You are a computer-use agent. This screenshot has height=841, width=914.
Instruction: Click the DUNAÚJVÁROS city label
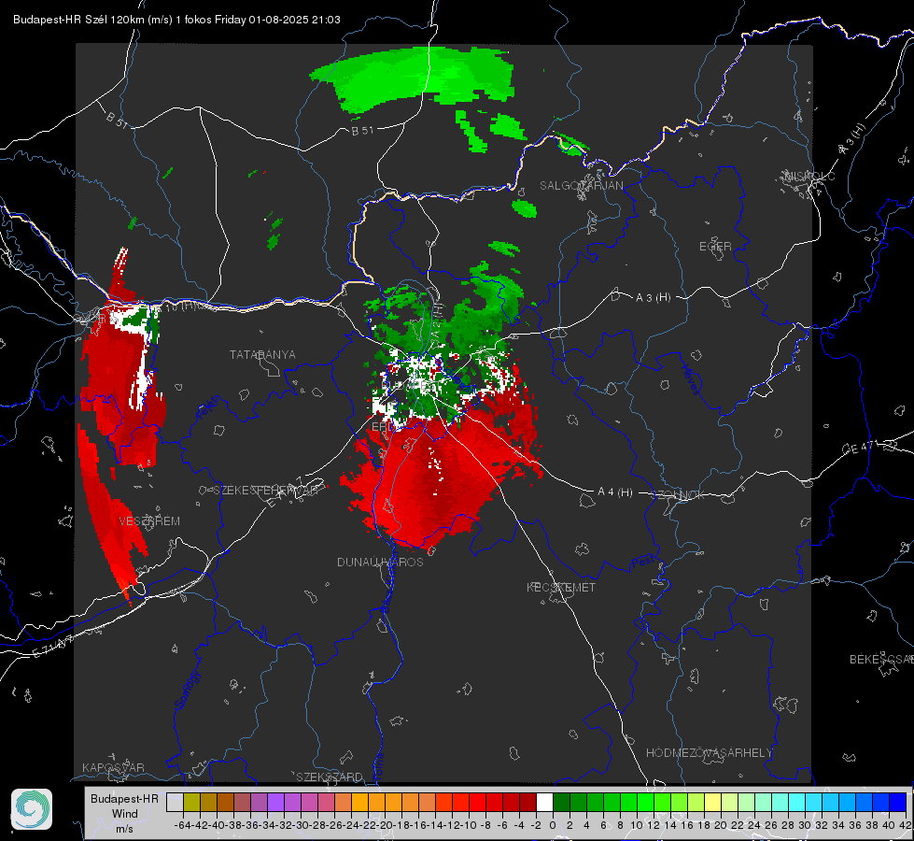click(x=380, y=562)
